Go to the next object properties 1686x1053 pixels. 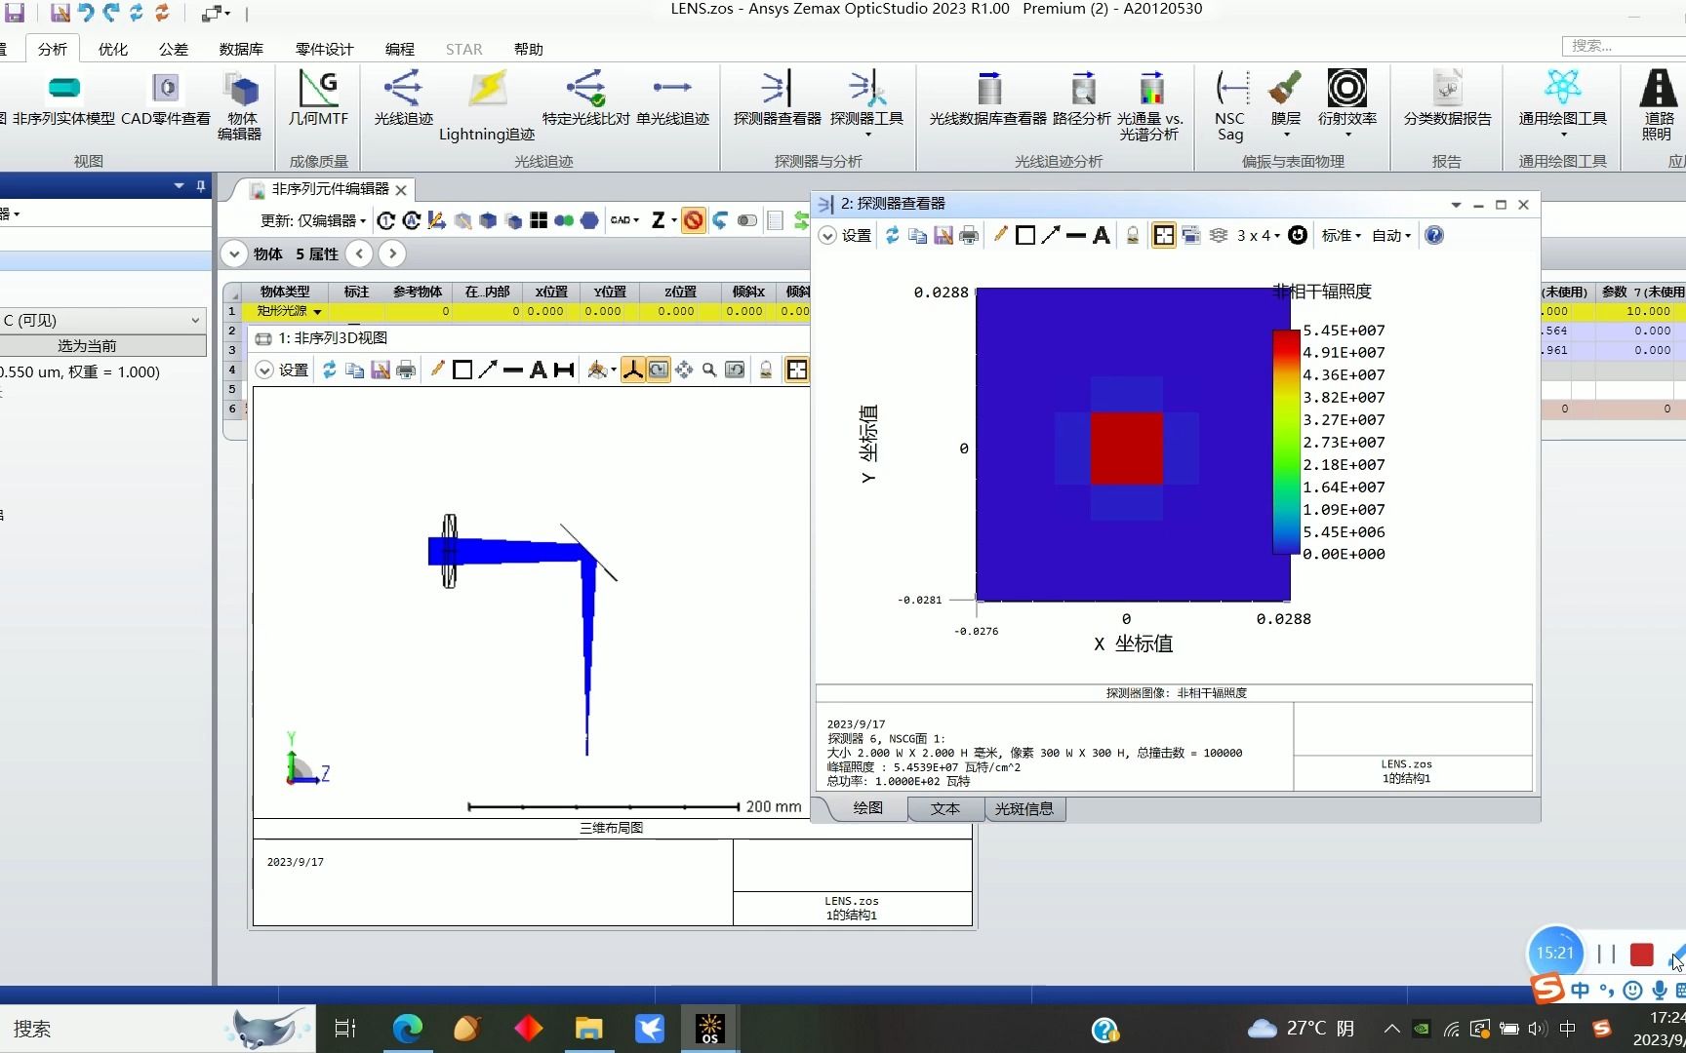point(392,253)
